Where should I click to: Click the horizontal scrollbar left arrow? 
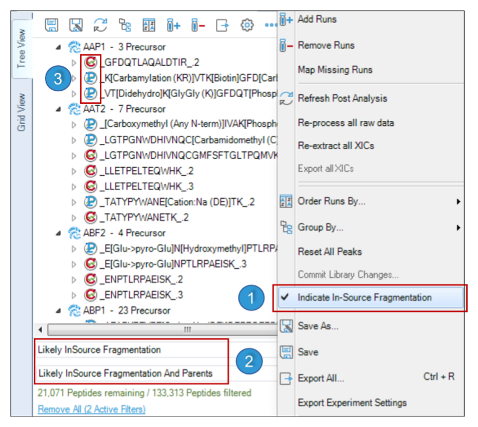(40, 330)
